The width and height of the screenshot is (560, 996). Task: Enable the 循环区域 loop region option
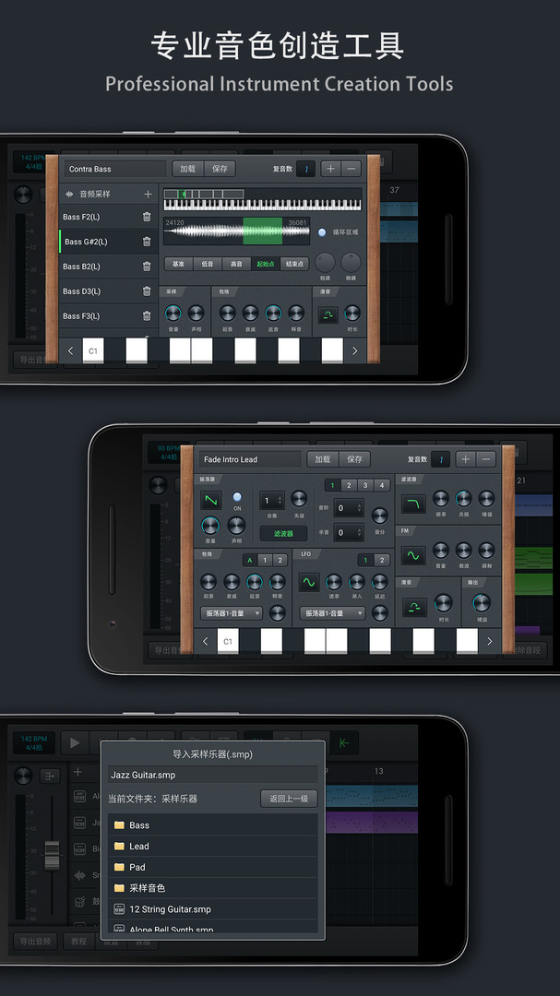pyautogui.click(x=322, y=232)
